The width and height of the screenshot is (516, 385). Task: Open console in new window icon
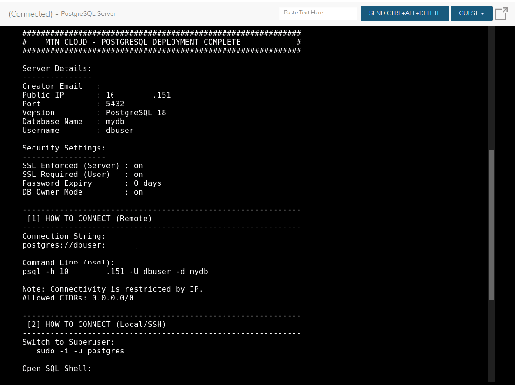501,14
